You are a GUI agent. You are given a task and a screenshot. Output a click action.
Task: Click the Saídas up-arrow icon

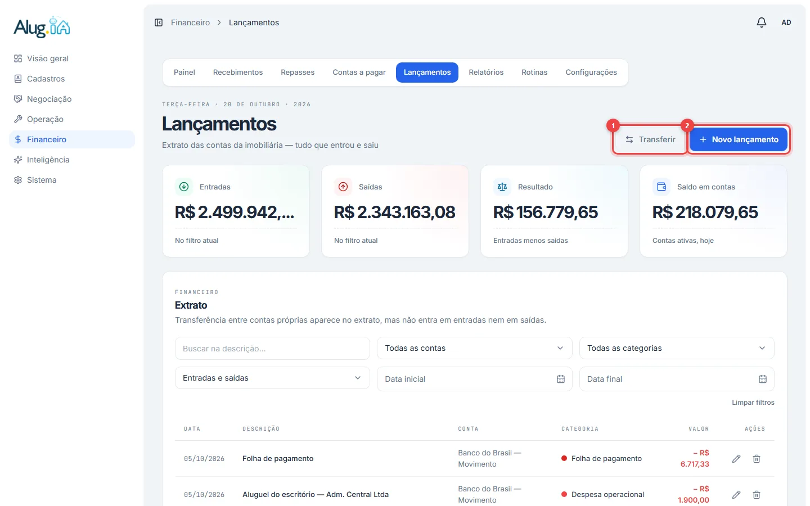click(x=343, y=187)
